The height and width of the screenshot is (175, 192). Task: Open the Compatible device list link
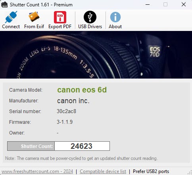pyautogui.click(x=103, y=171)
